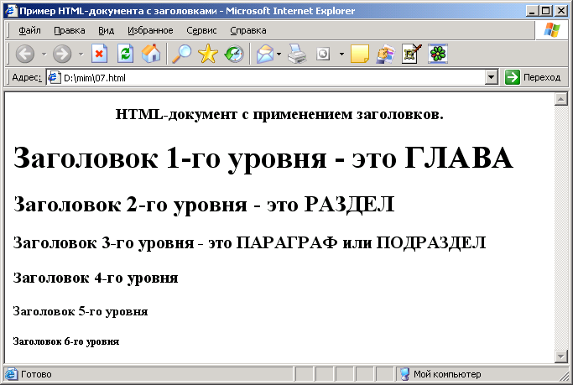Screen dimensions: 573x385
Task: Click the small square toolbar button beside printer
Action: coord(323,54)
